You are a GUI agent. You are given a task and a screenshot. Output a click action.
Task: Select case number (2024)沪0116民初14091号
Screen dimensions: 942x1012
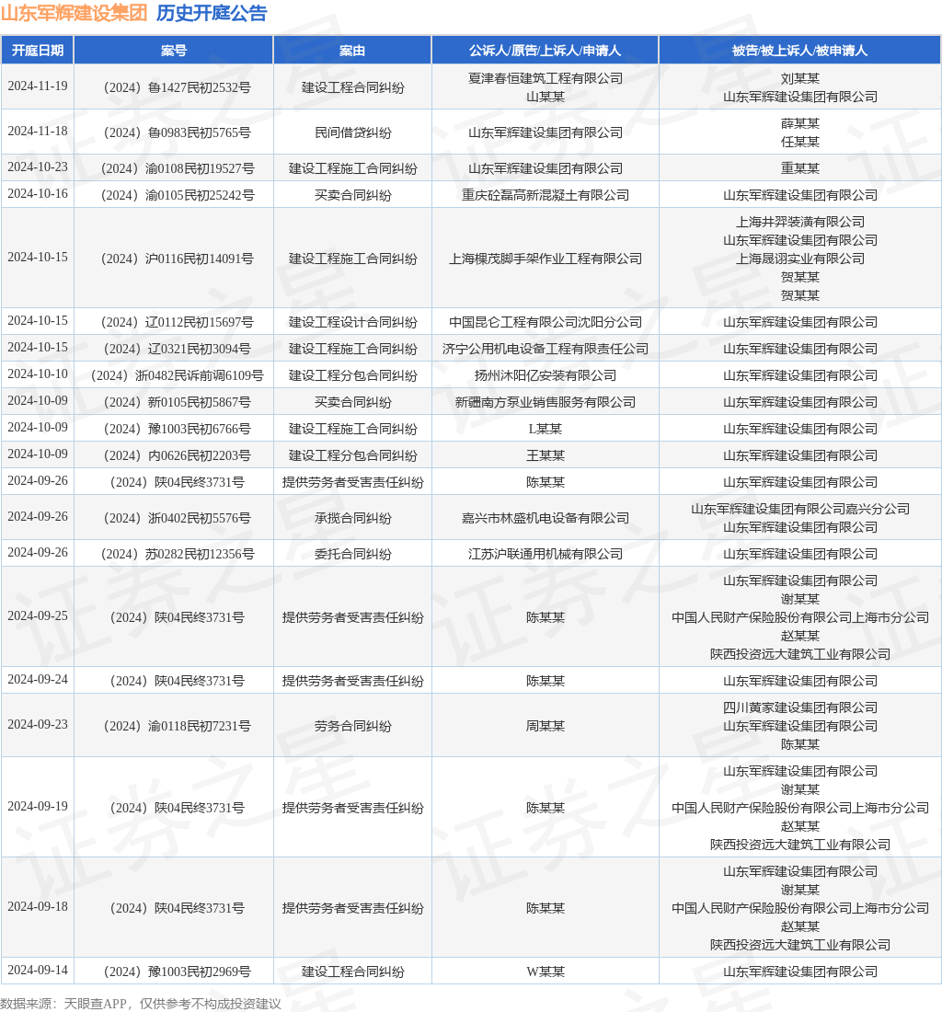(x=177, y=259)
